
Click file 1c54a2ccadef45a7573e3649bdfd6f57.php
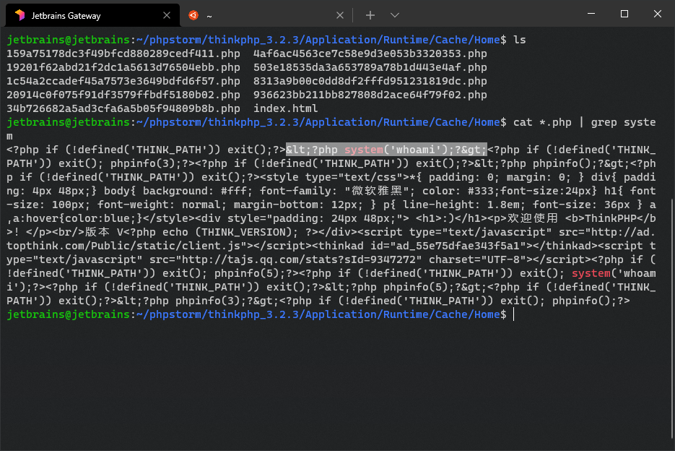[123, 82]
